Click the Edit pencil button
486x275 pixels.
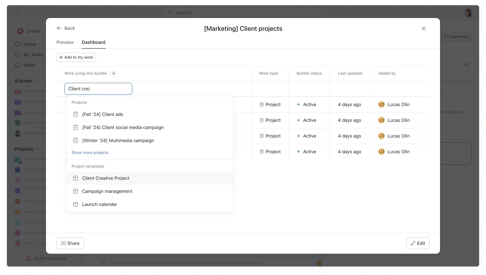pyautogui.click(x=418, y=243)
